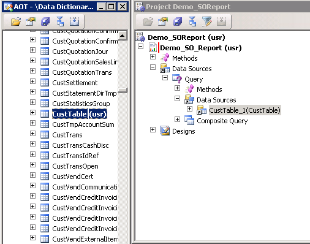The width and height of the screenshot is (310, 244).
Task: Collapse the Demo_SO_Report (usr) node
Action: tap(140, 46)
